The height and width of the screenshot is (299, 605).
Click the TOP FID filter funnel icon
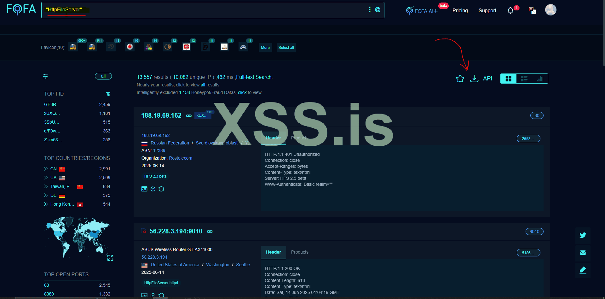click(108, 94)
